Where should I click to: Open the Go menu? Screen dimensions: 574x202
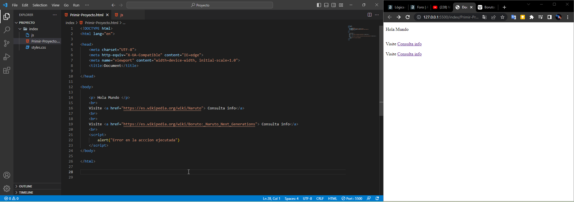click(66, 5)
